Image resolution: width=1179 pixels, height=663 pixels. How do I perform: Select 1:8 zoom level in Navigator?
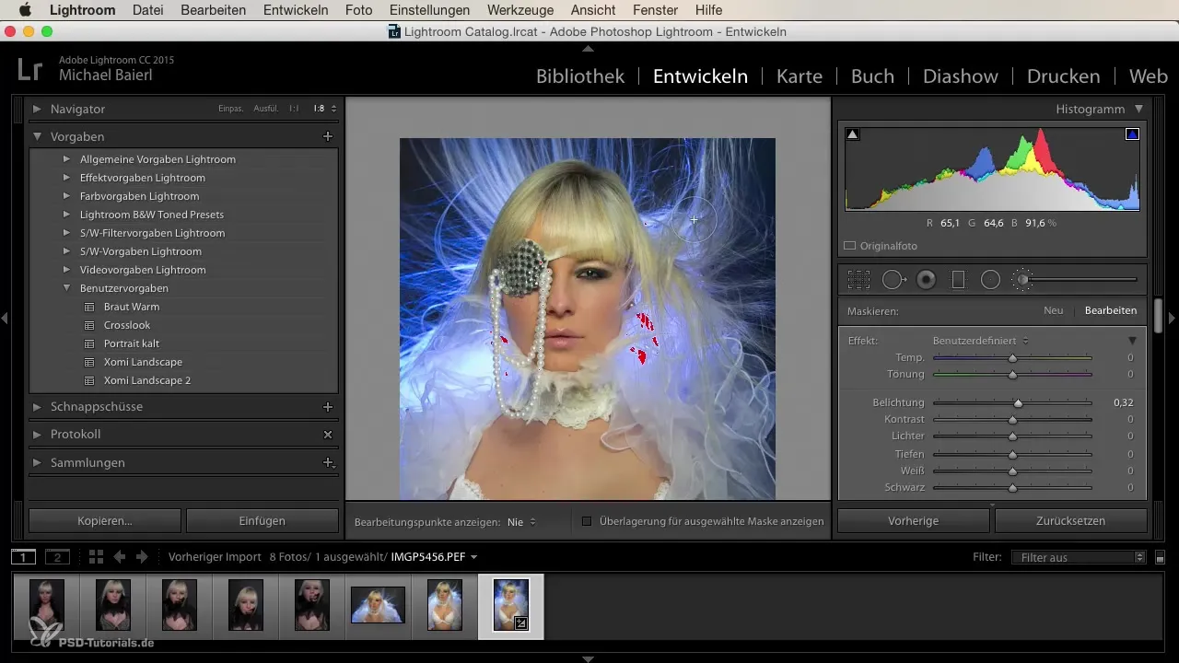(319, 109)
